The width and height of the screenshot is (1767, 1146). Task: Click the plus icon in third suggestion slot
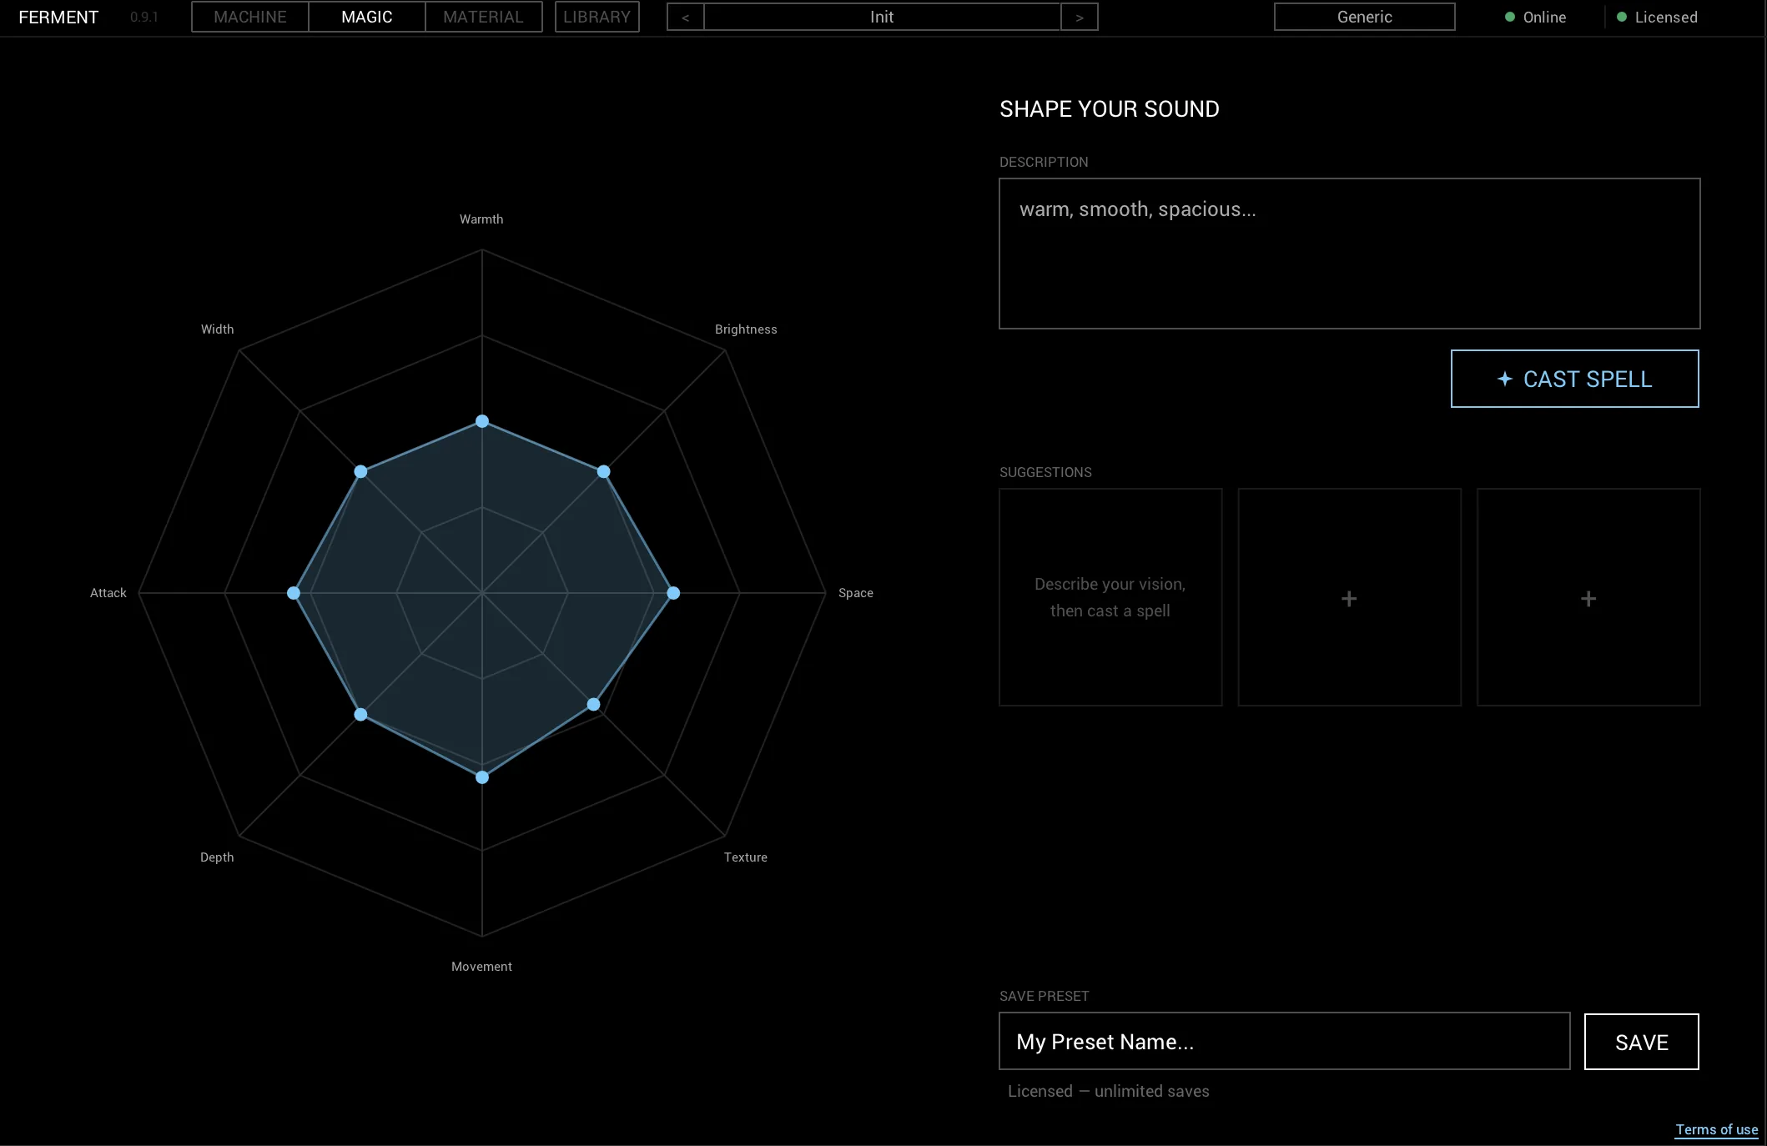click(1588, 598)
